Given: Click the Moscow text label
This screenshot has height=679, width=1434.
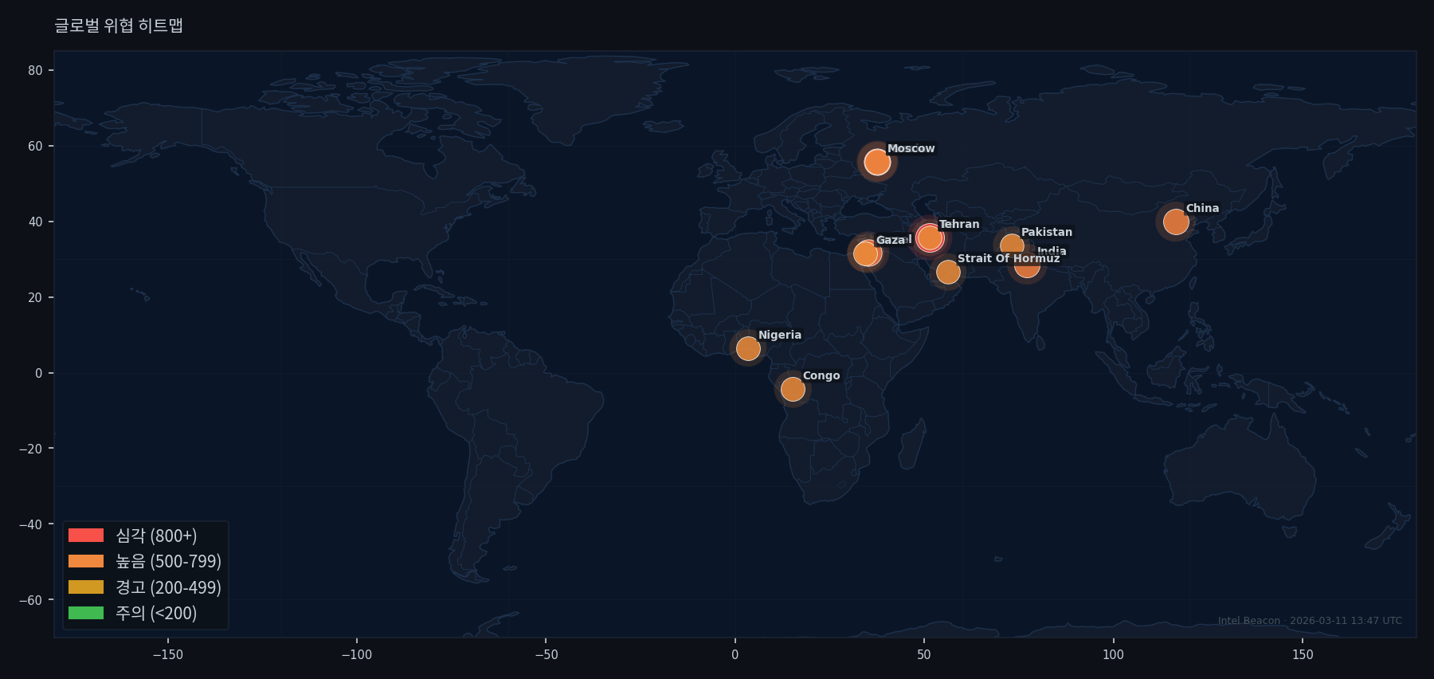Looking at the screenshot, I should (911, 148).
